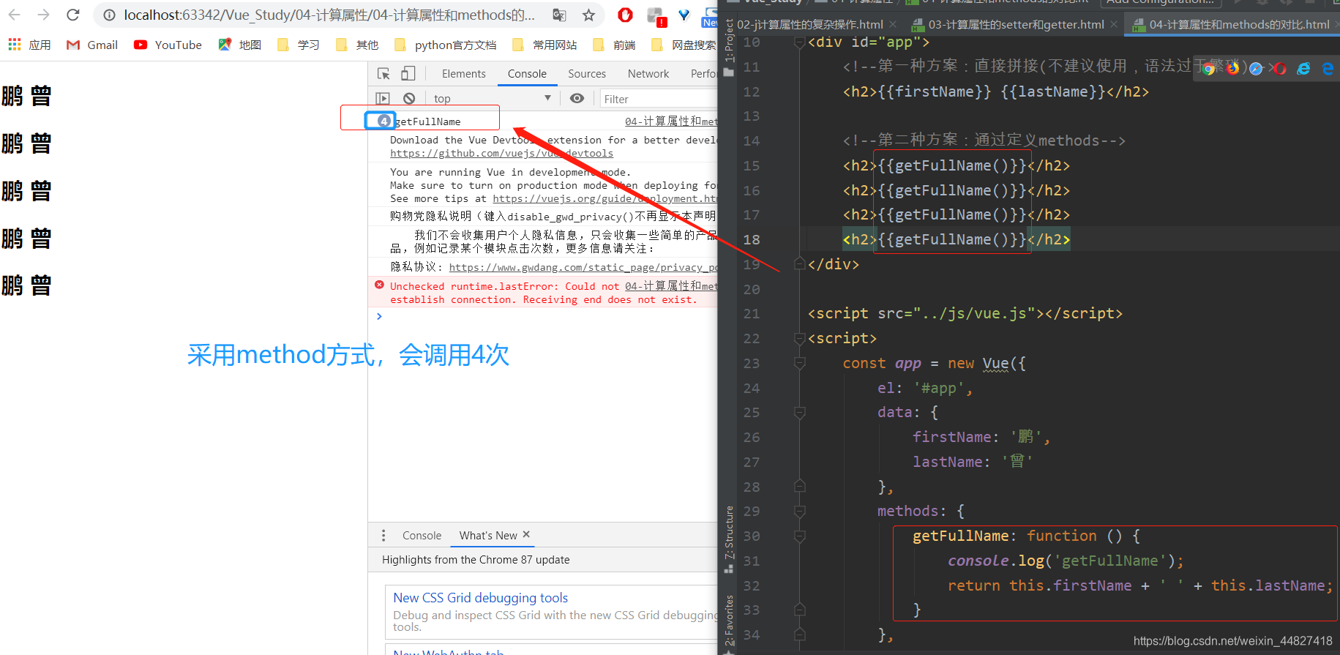Switch to DevTools Sources tab
The image size is (1340, 655).
[587, 74]
